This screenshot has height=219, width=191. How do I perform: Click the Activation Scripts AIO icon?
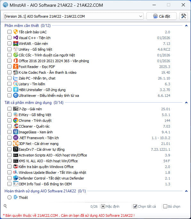[15, 155]
